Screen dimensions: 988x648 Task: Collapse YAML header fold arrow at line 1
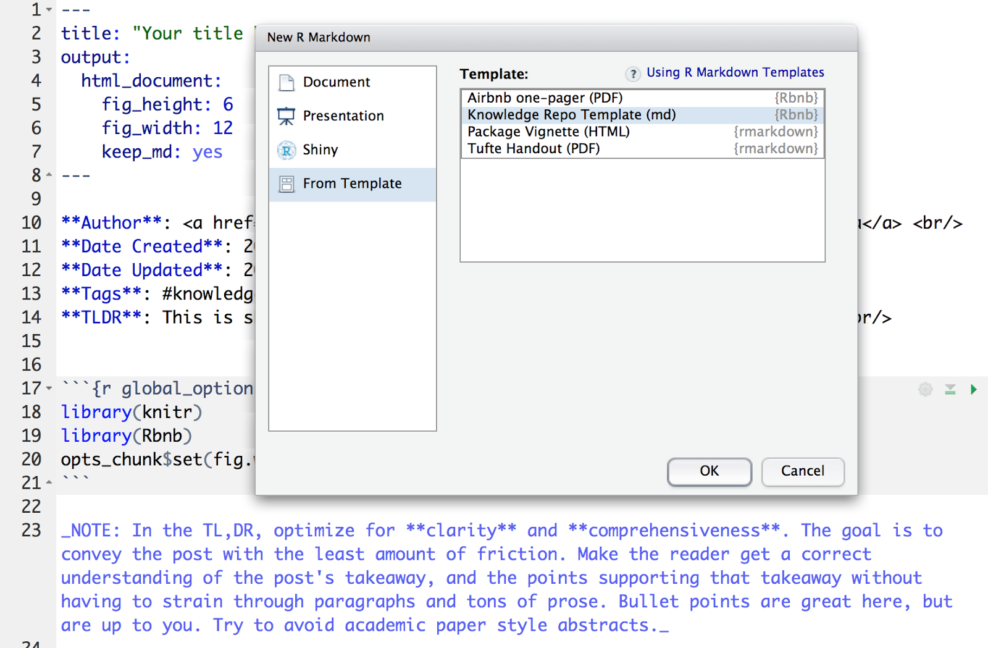tap(49, 10)
